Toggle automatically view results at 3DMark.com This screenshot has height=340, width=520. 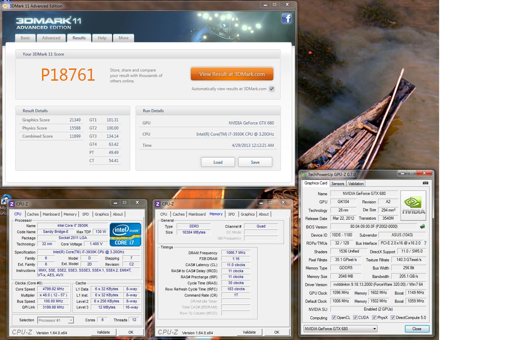pyautogui.click(x=272, y=89)
